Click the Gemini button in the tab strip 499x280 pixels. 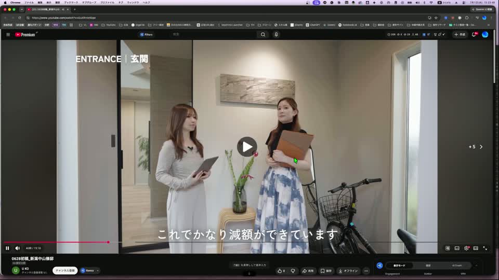click(x=482, y=9)
